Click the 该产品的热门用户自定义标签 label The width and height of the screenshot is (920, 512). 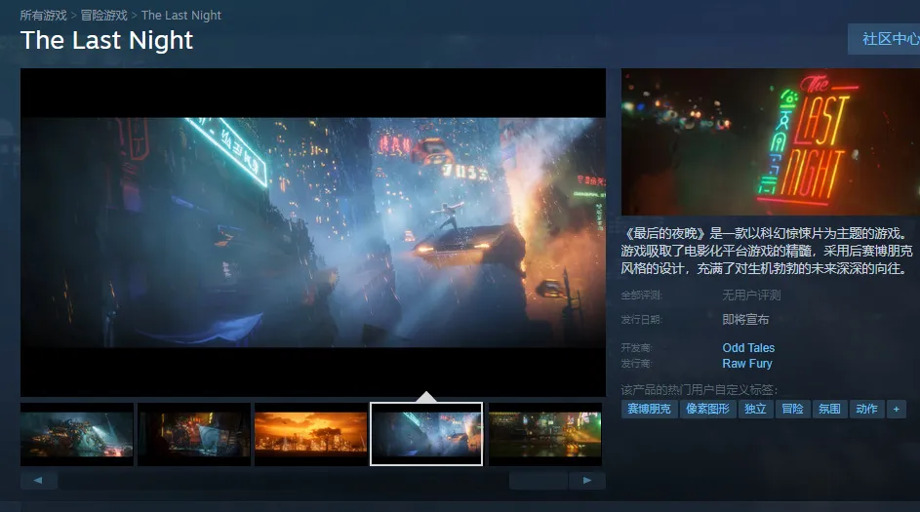pos(700,389)
